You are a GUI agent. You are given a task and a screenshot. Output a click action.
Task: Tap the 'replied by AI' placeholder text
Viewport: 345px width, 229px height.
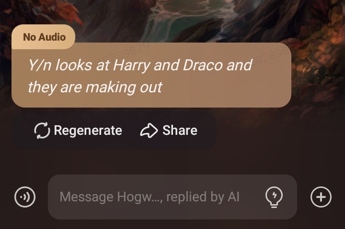click(x=203, y=196)
